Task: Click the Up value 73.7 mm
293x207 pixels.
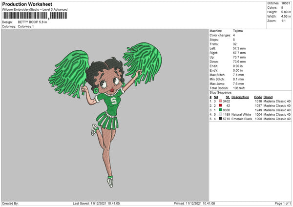Action: coord(239,57)
